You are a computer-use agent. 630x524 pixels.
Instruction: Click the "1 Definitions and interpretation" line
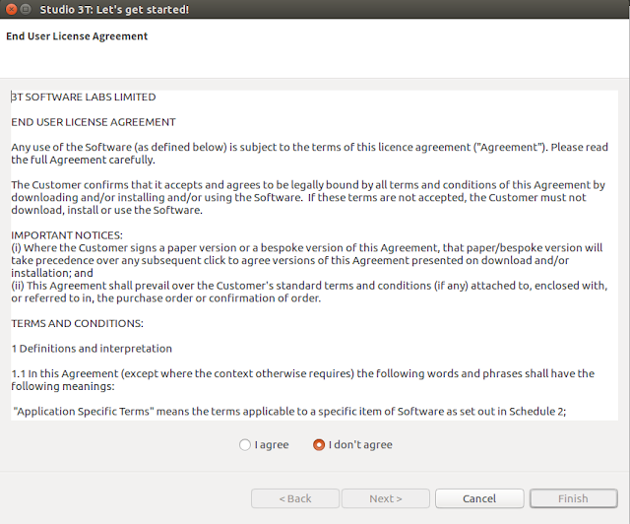(x=92, y=349)
